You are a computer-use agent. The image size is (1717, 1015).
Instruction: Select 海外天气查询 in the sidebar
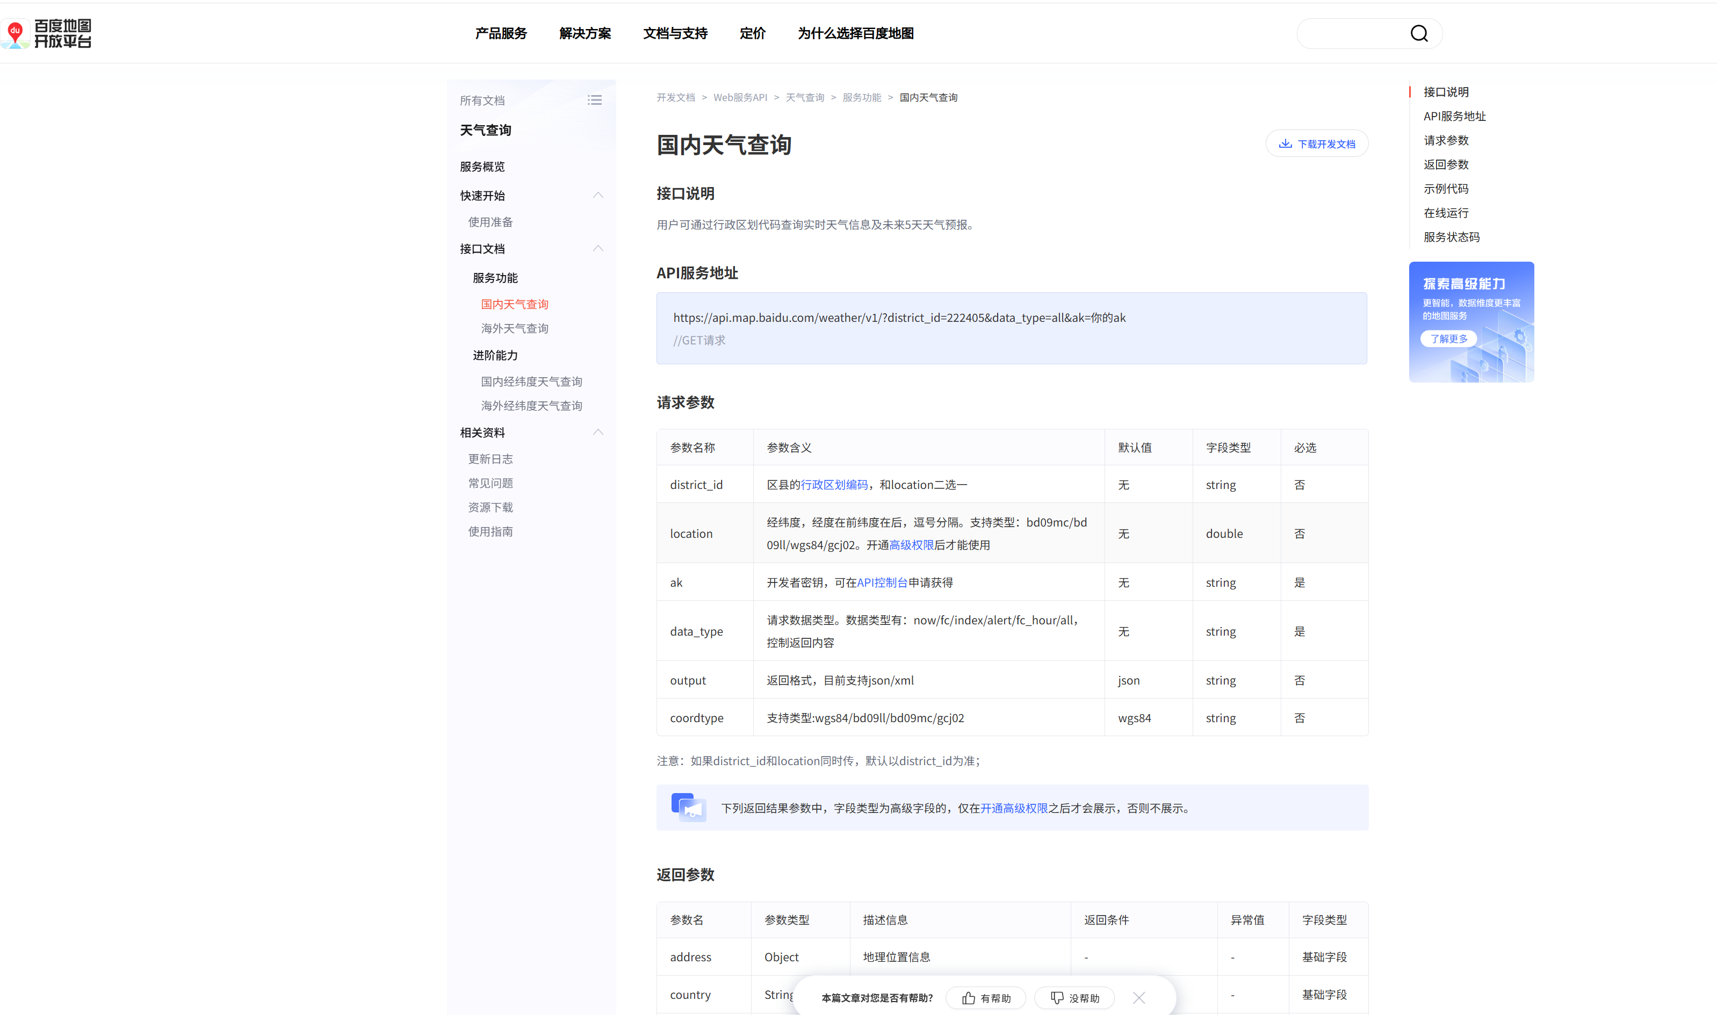514,328
